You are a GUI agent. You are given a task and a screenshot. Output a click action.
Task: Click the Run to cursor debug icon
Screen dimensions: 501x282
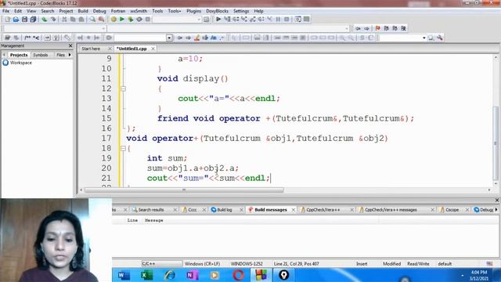227,20
